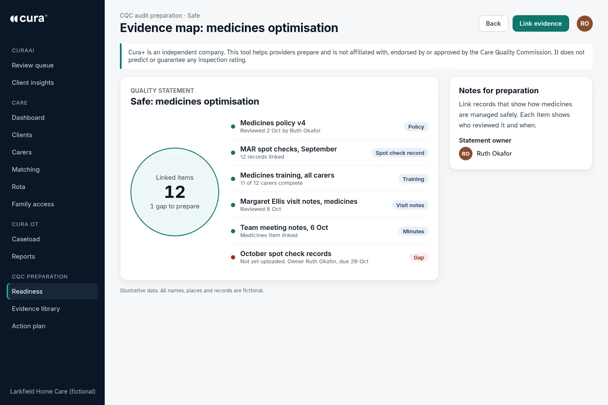The image size is (608, 405).
Task: Navigate to Clients
Action: [52, 135]
